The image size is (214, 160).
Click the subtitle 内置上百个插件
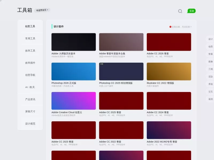pos(106,86)
